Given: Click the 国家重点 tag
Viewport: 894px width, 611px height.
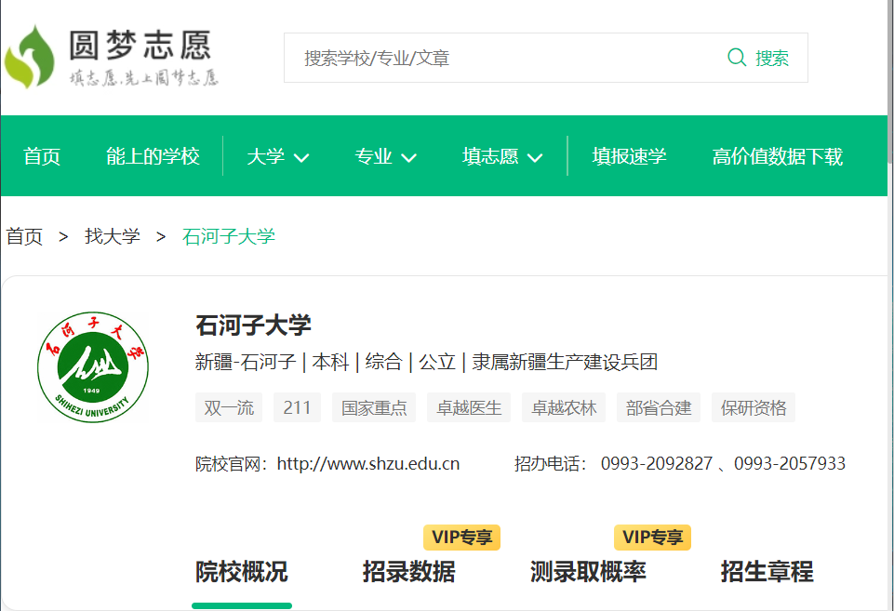Looking at the screenshot, I should 374,407.
